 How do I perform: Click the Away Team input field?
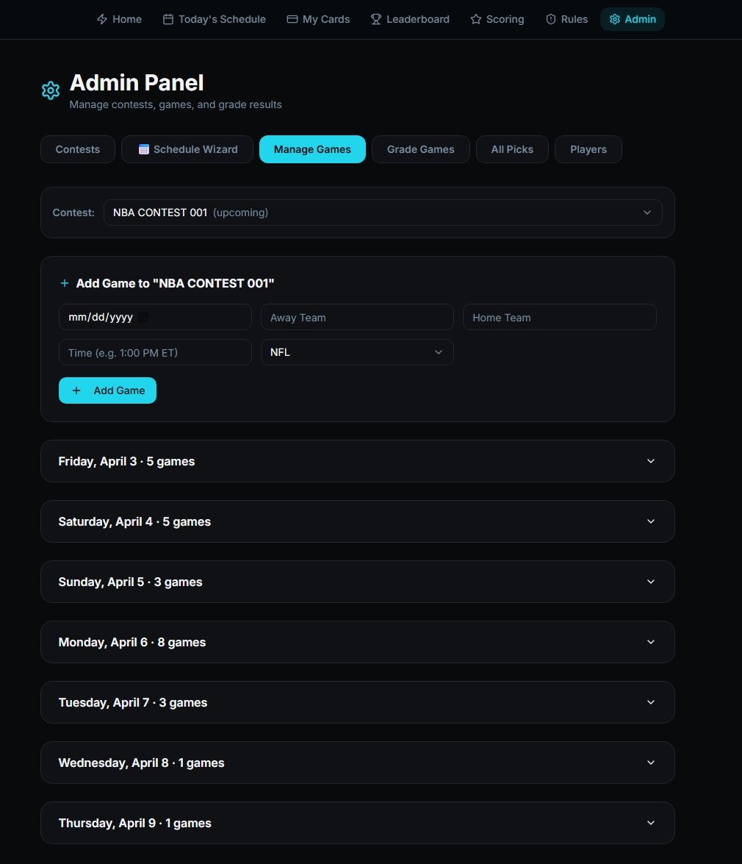357,318
